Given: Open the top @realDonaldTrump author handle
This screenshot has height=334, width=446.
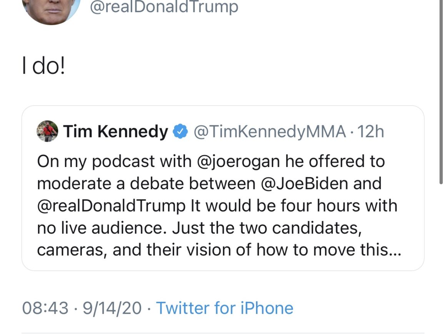Looking at the screenshot, I should [163, 7].
